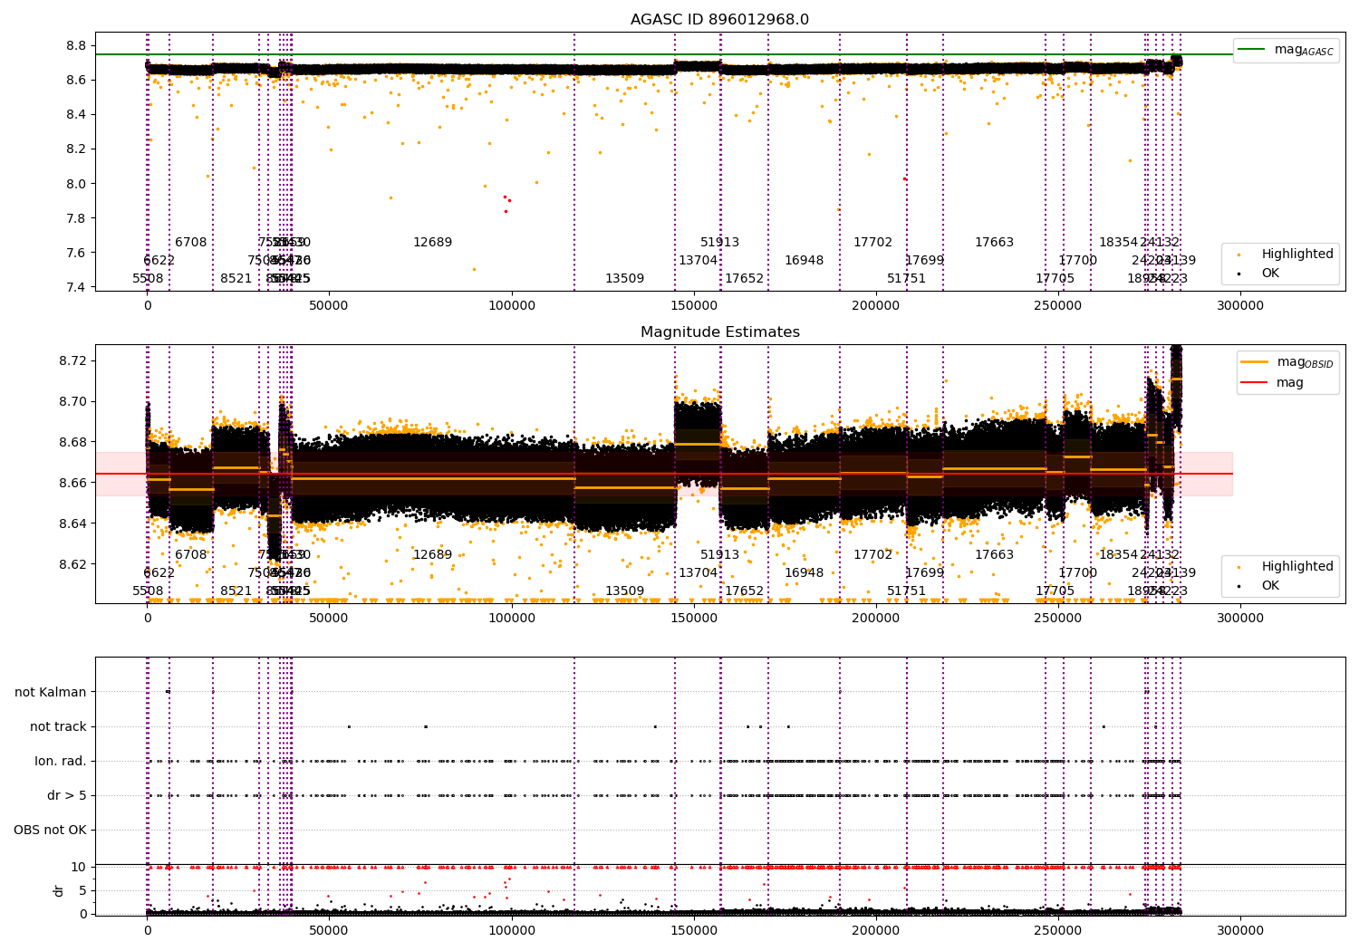Click obsid label 16948 in the middle plot

(x=804, y=572)
